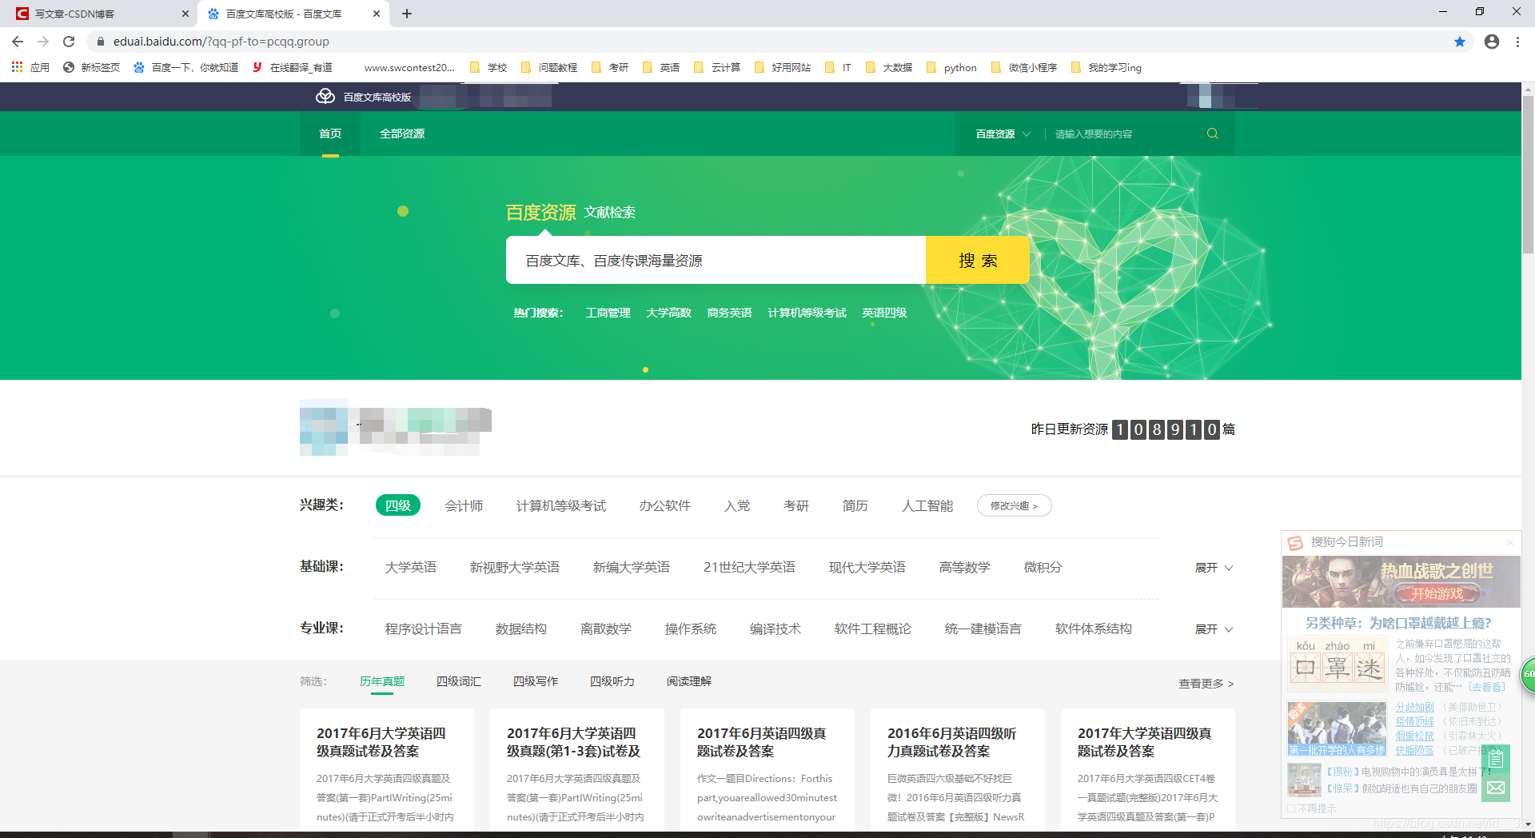Select the 首页 nav tab

point(330,134)
